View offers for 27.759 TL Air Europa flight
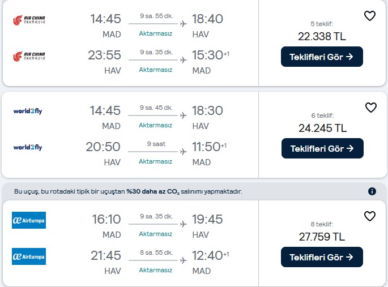Screen dimensions: 388x287 (322, 257)
